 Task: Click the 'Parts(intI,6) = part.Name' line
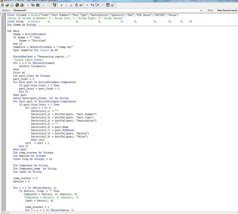(50, 127)
